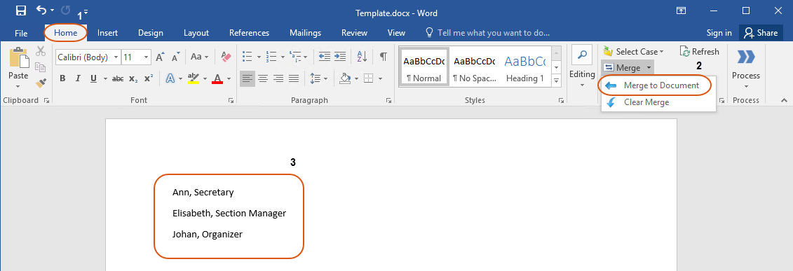The image size is (793, 271).
Task: Expand the font size 11 dropdown
Action: coord(147,57)
